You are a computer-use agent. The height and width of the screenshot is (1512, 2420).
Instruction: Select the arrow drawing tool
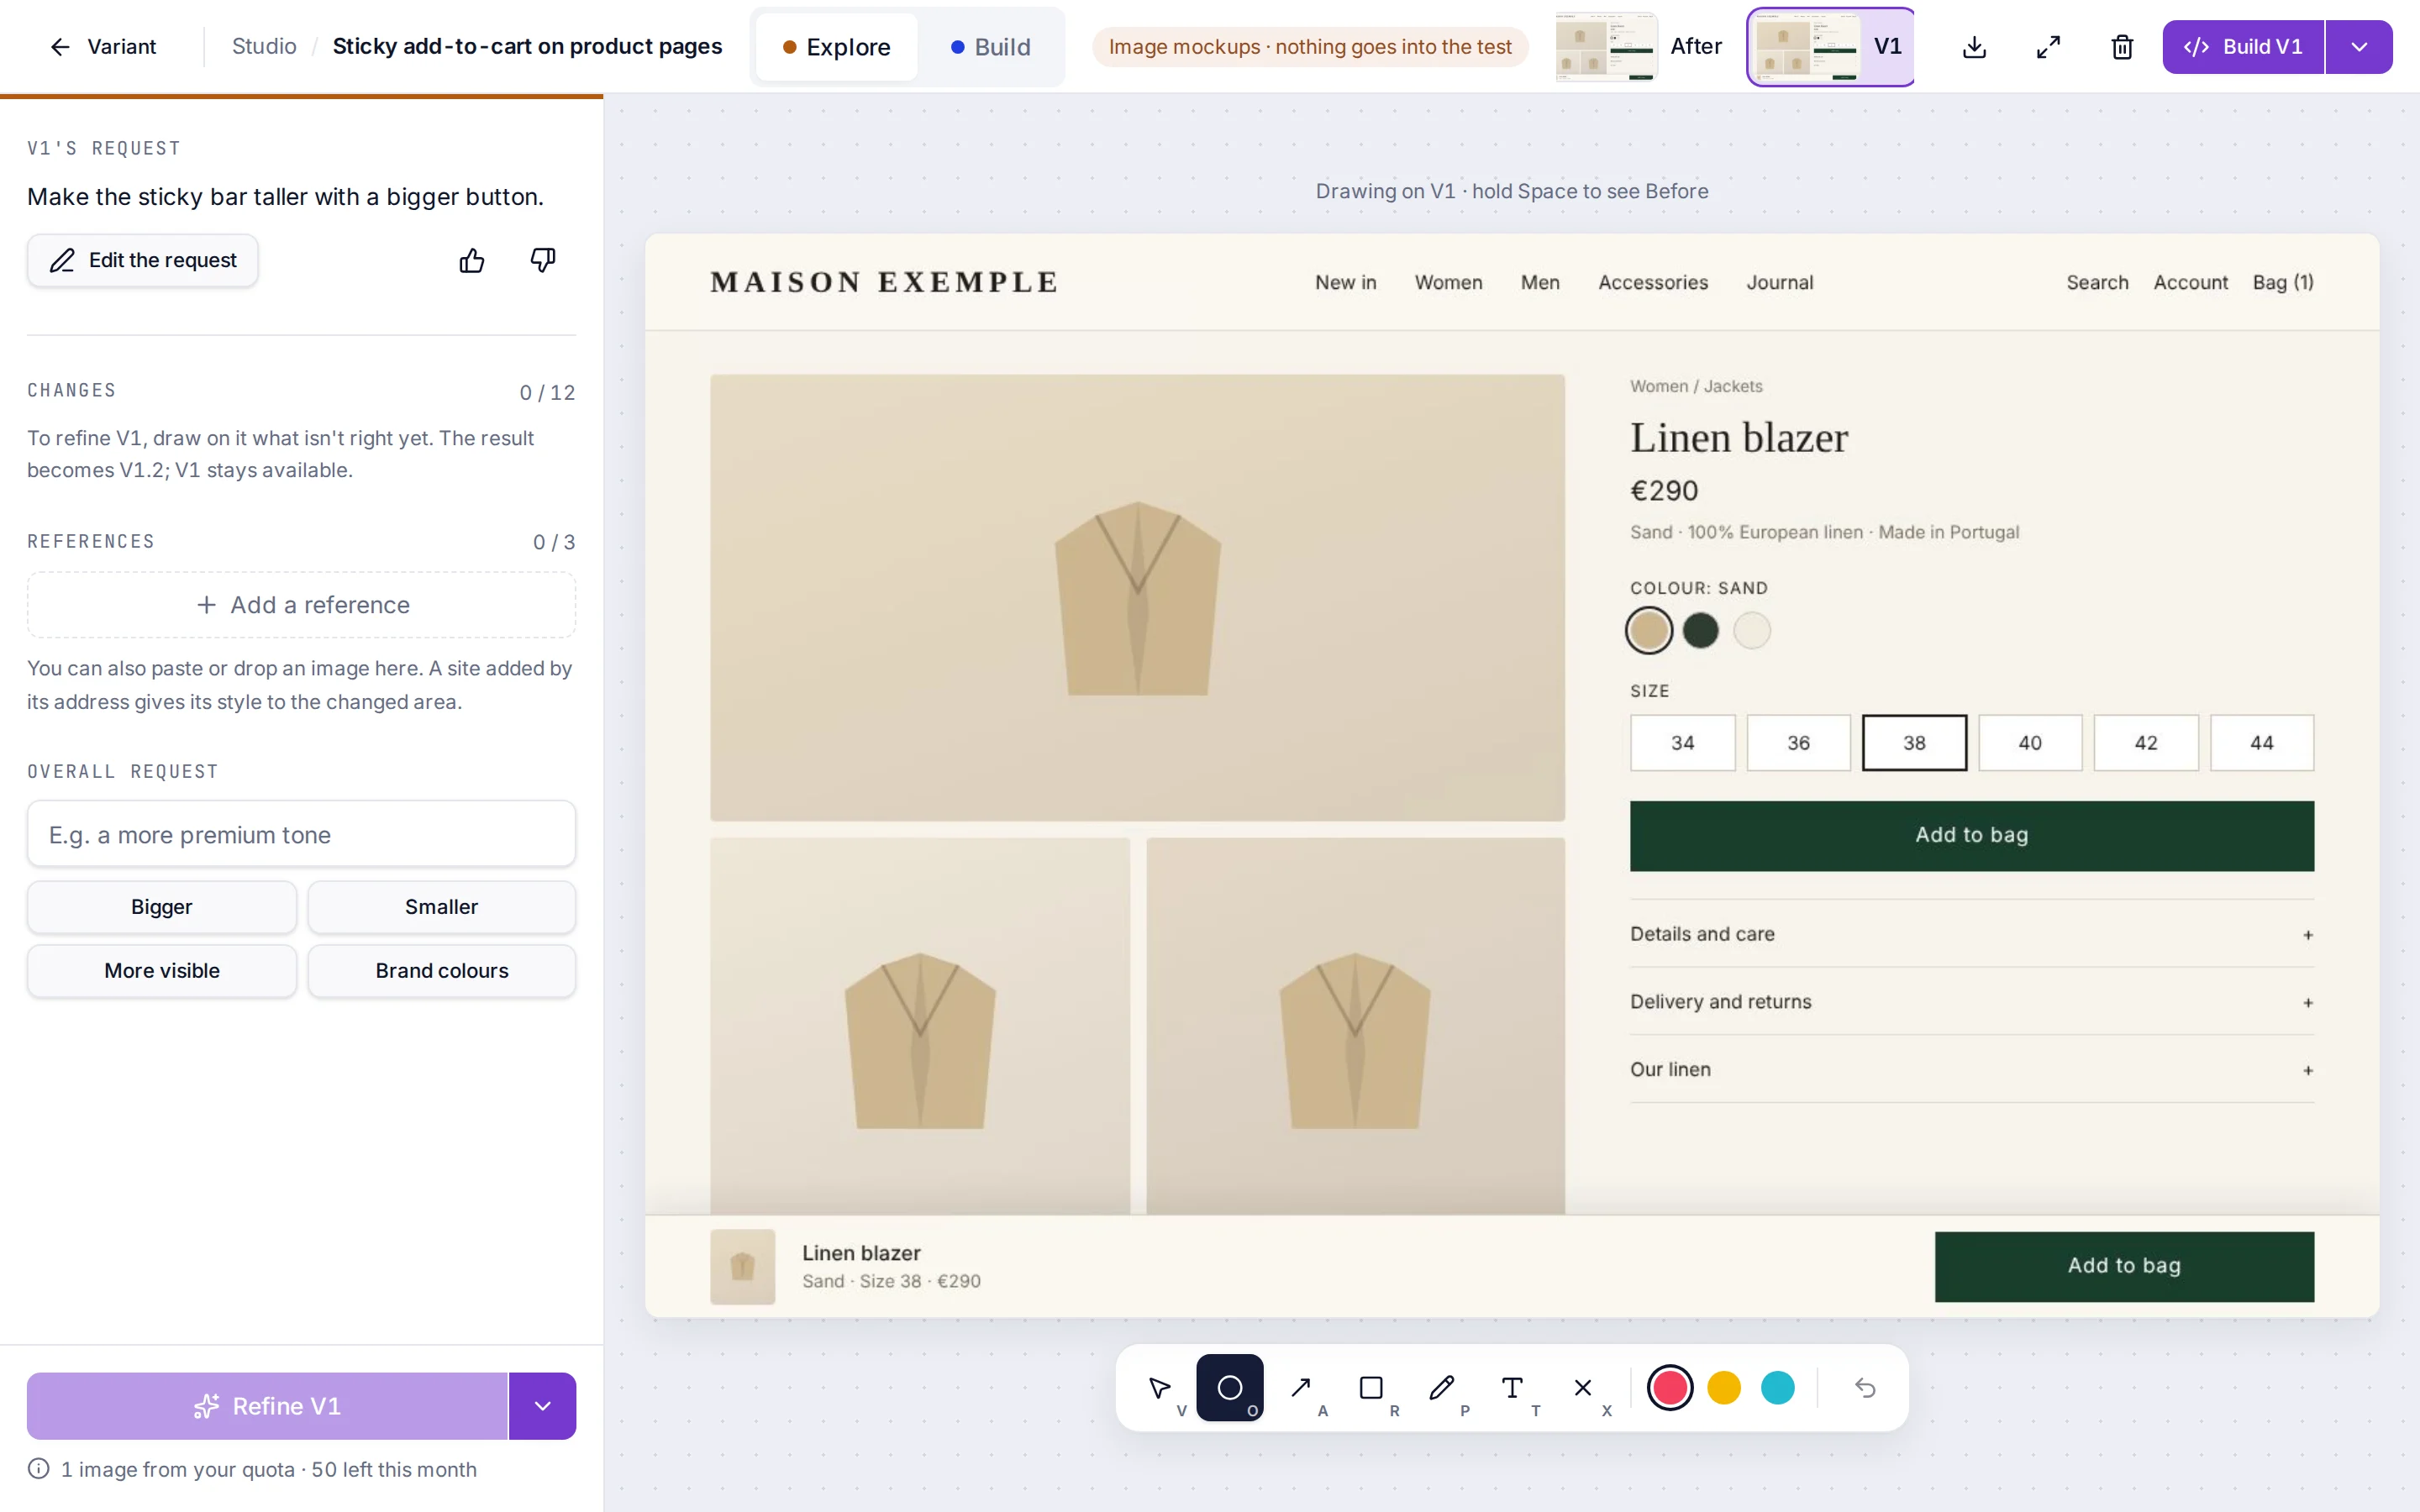(x=1301, y=1388)
